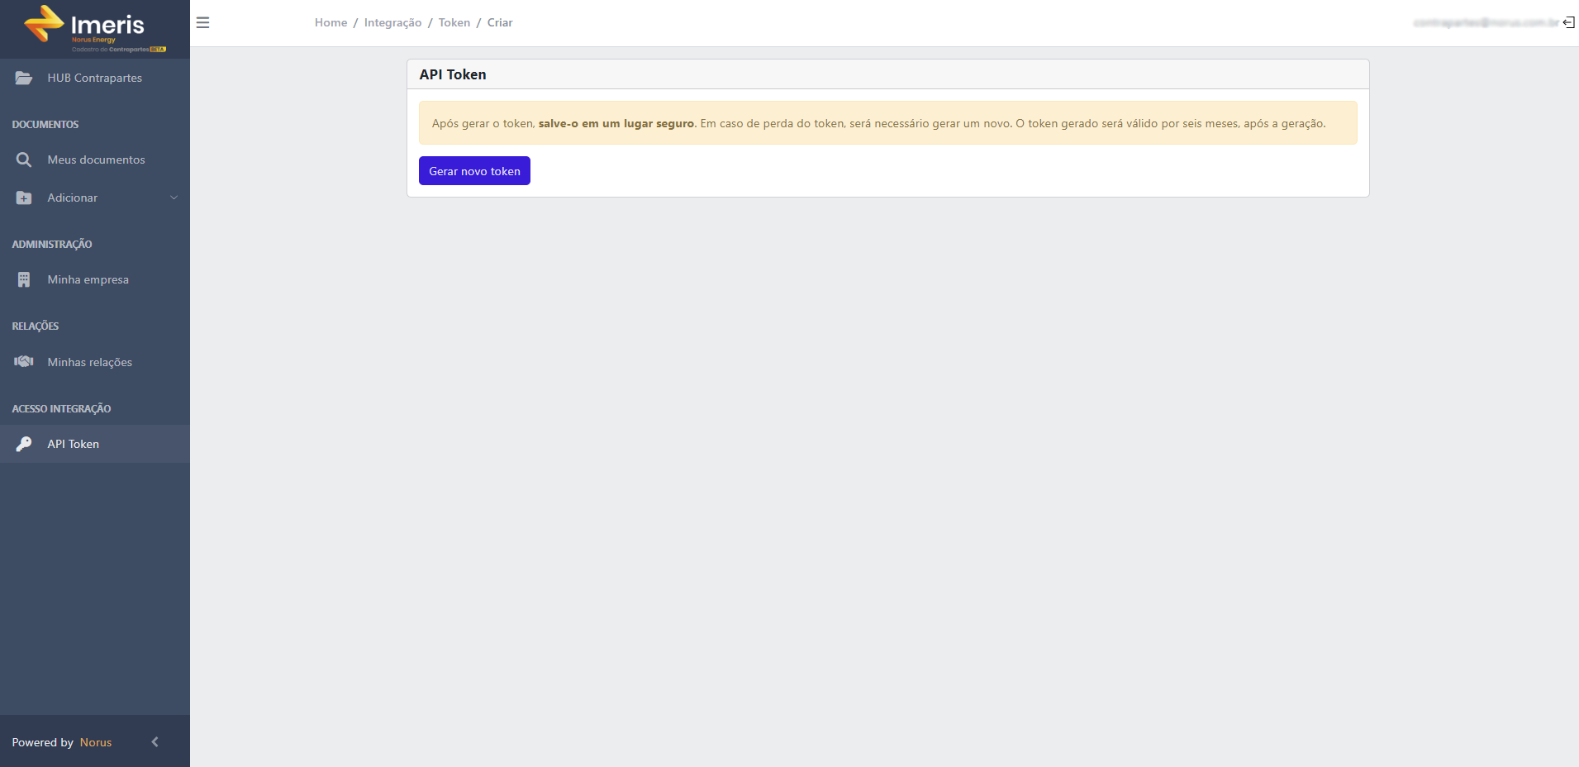Click the HUB Contrapartes folder icon

(24, 78)
